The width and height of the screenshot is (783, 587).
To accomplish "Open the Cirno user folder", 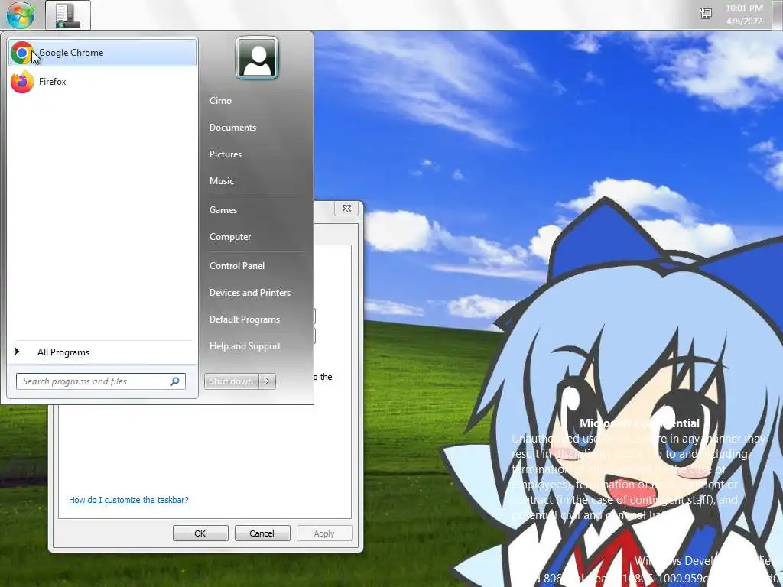I will (220, 101).
